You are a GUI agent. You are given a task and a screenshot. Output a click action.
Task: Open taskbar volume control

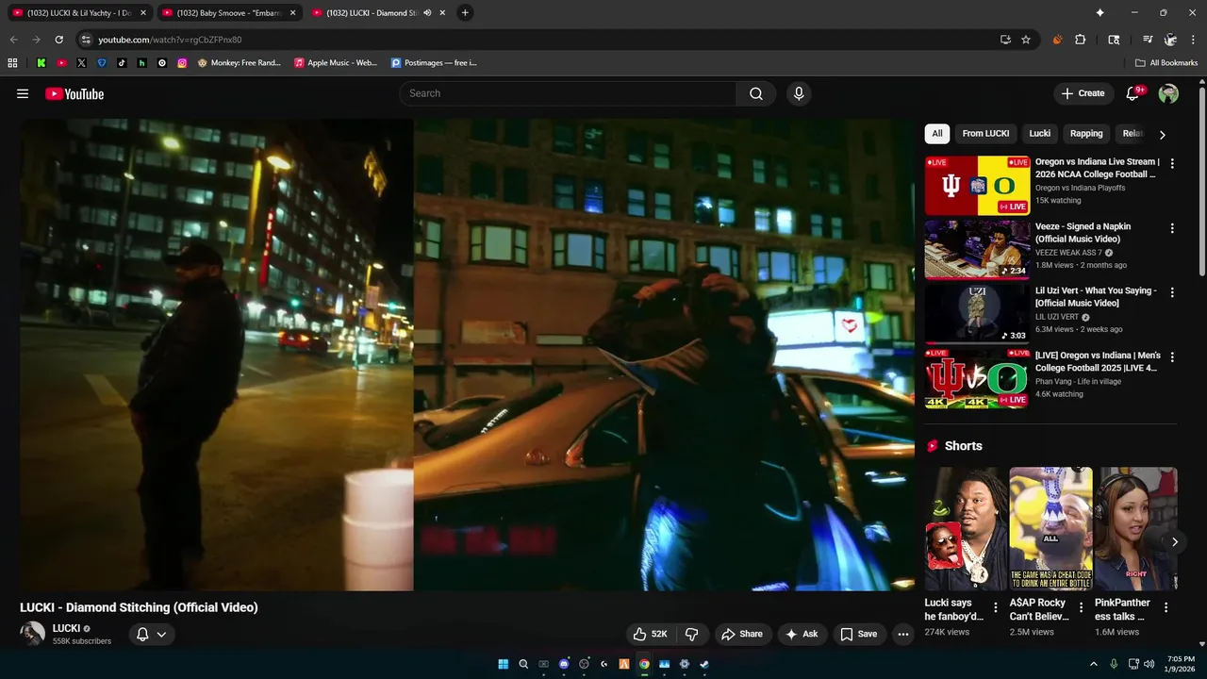pos(1149,664)
